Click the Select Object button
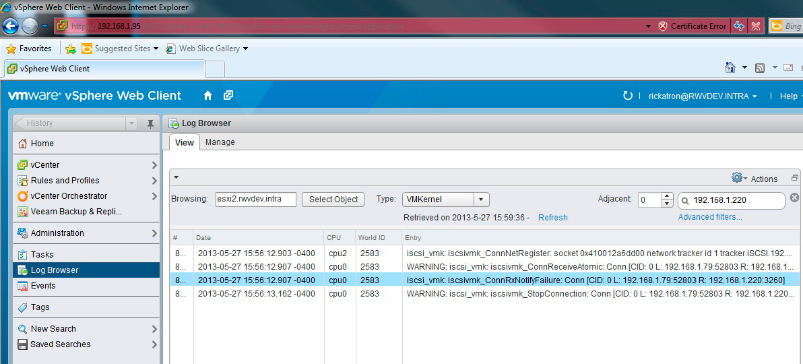The width and height of the screenshot is (803, 364). (x=333, y=200)
